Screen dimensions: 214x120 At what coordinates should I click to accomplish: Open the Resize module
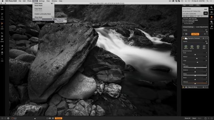[x=211, y=27]
